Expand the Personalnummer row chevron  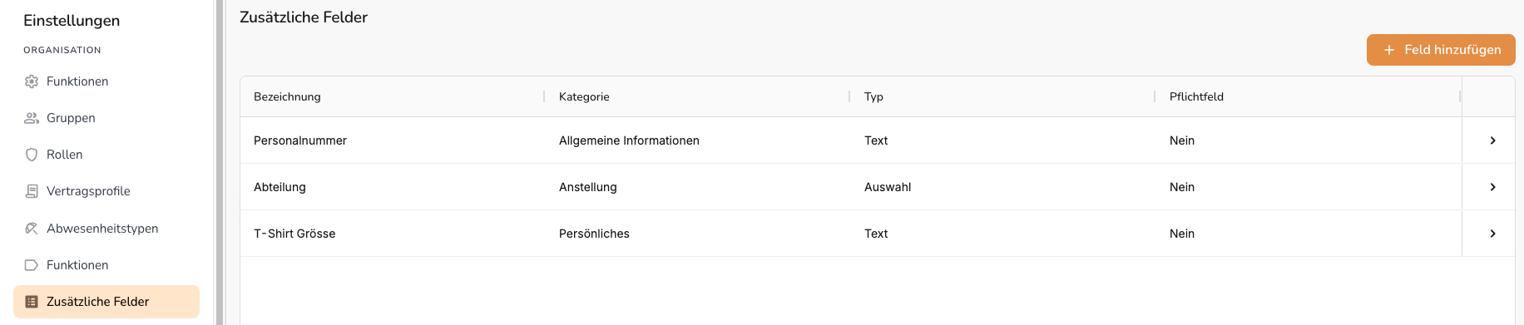pos(1492,140)
